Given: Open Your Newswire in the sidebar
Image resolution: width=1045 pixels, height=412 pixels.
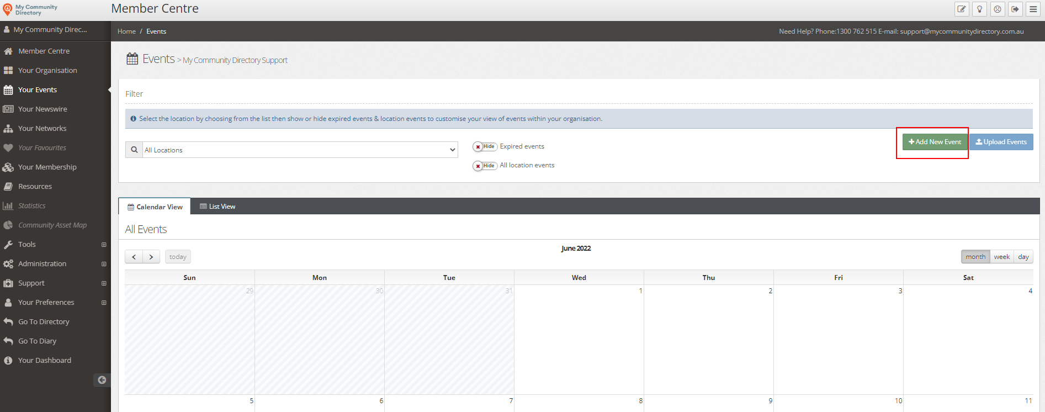Looking at the screenshot, I should click(x=43, y=109).
